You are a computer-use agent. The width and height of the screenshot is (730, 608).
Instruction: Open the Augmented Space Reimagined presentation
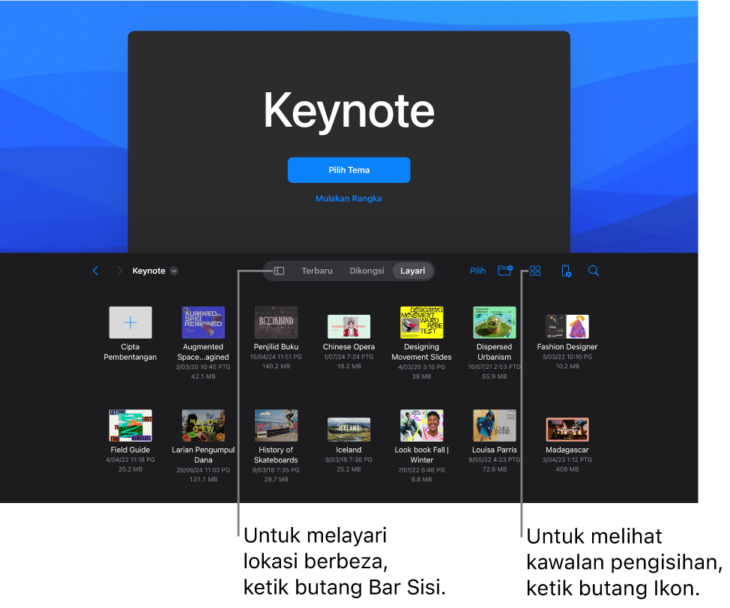coord(203,322)
